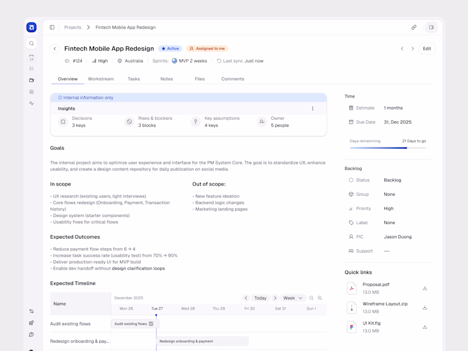The image size is (468, 351).
Task: Click the Key assumptions icon
Action: tap(195, 122)
